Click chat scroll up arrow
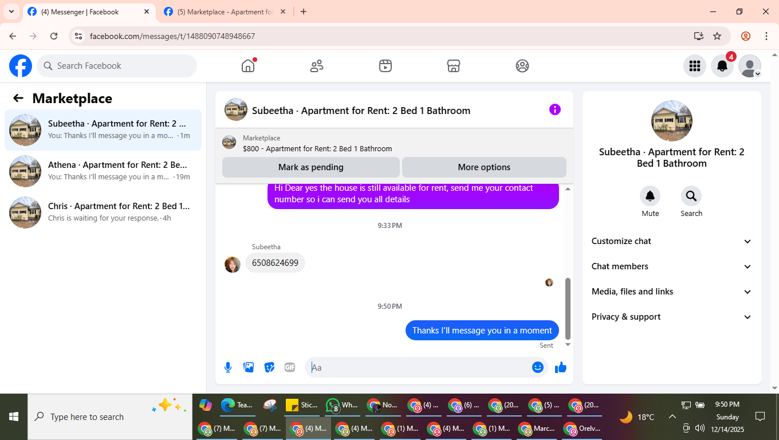The width and height of the screenshot is (779, 440). [568, 189]
